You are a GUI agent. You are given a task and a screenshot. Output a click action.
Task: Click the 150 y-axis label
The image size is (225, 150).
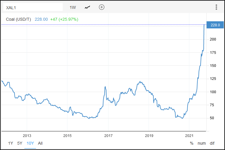[x=213, y=66]
